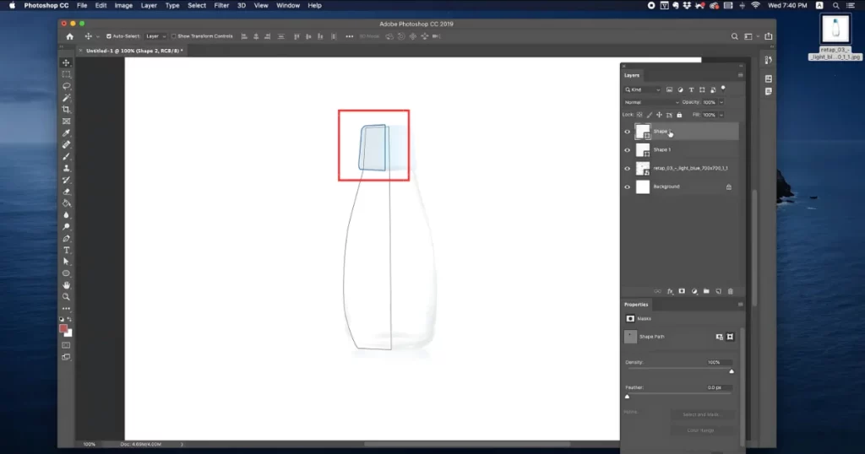
Task: Select the Lasso tool
Action: [66, 86]
